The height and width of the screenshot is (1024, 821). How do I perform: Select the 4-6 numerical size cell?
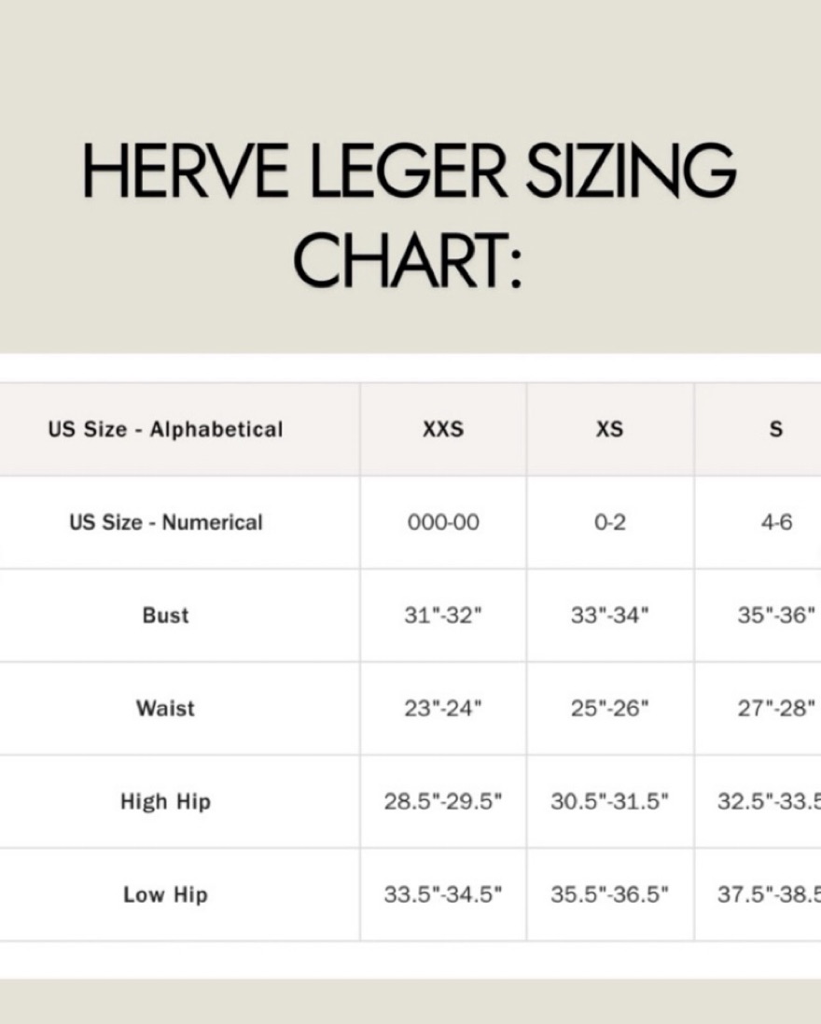pyautogui.click(x=776, y=522)
